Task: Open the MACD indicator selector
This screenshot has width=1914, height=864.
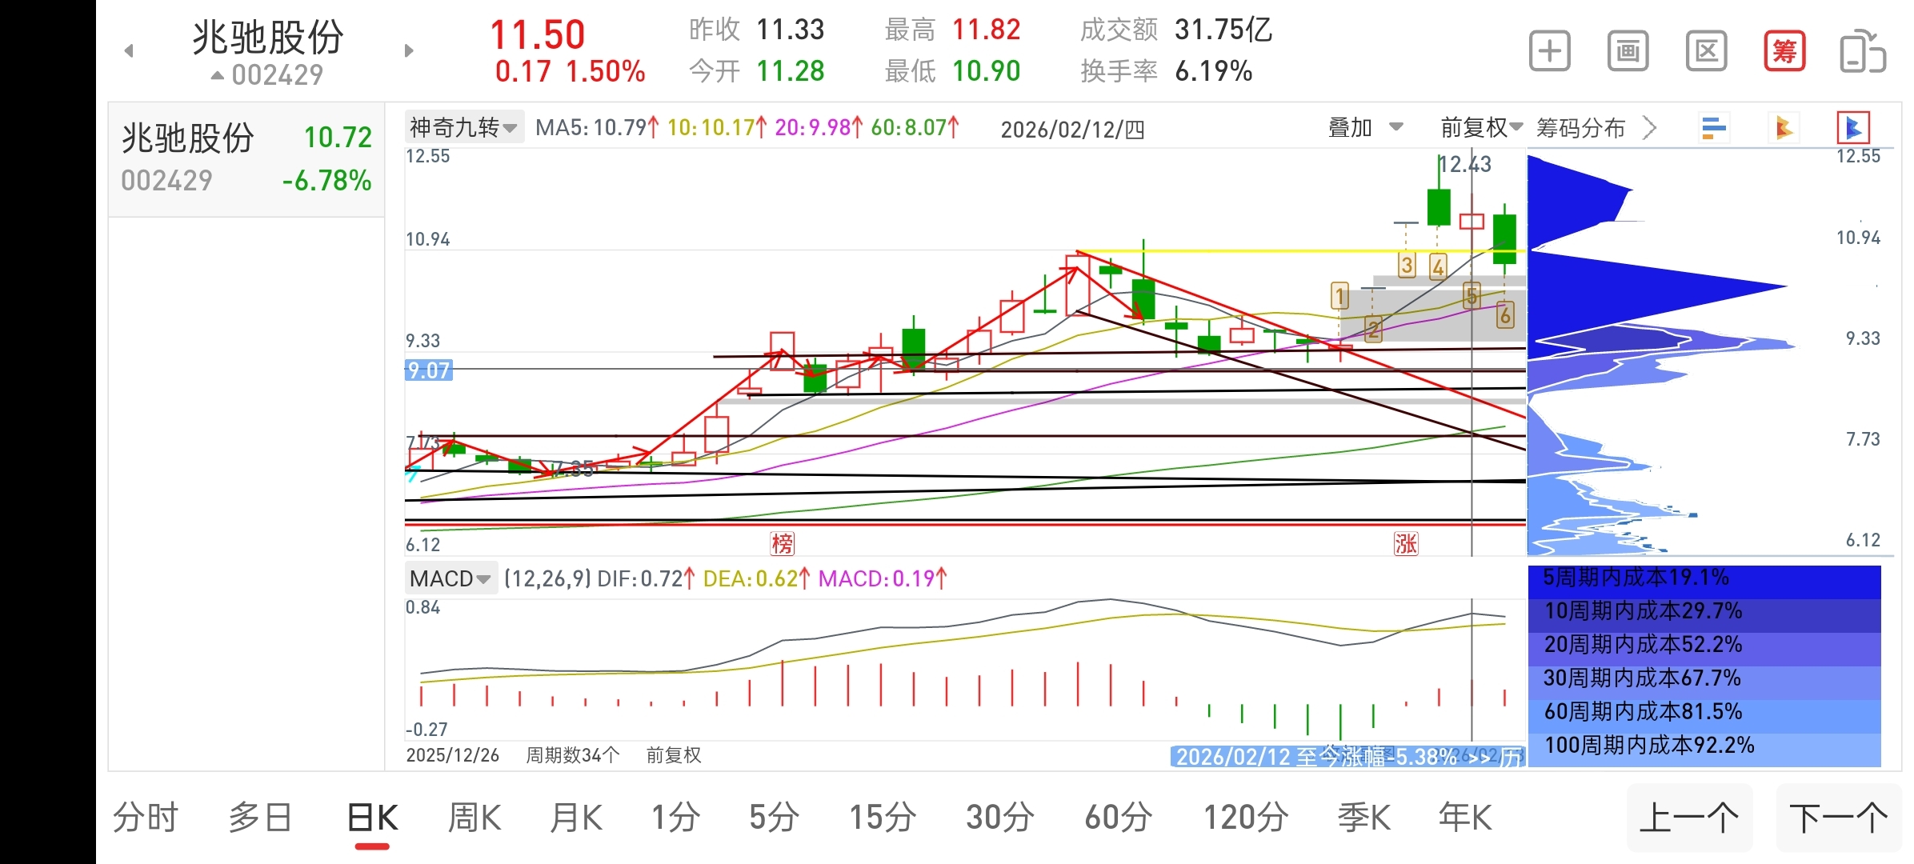Action: click(450, 578)
